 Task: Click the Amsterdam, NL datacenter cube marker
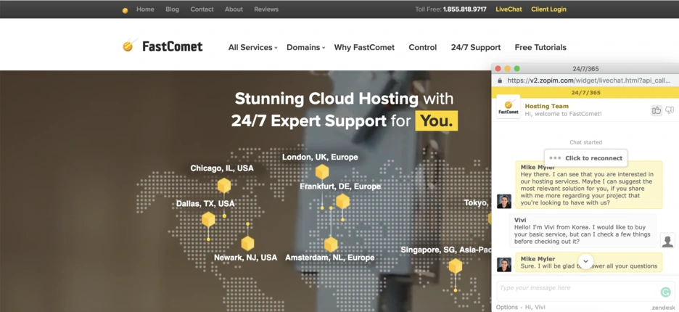click(331, 245)
